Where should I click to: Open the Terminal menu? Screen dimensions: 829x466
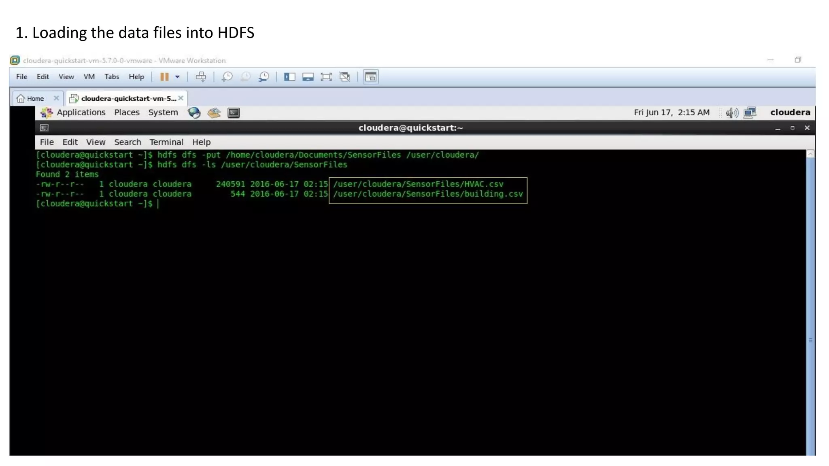(166, 142)
